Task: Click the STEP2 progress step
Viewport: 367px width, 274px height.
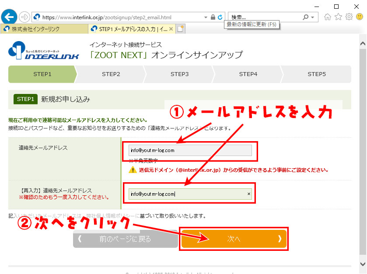Action: pos(111,74)
